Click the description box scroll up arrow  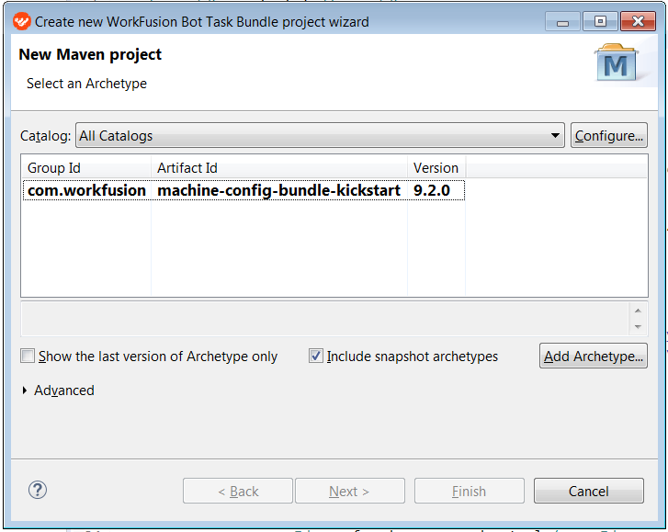(x=638, y=311)
